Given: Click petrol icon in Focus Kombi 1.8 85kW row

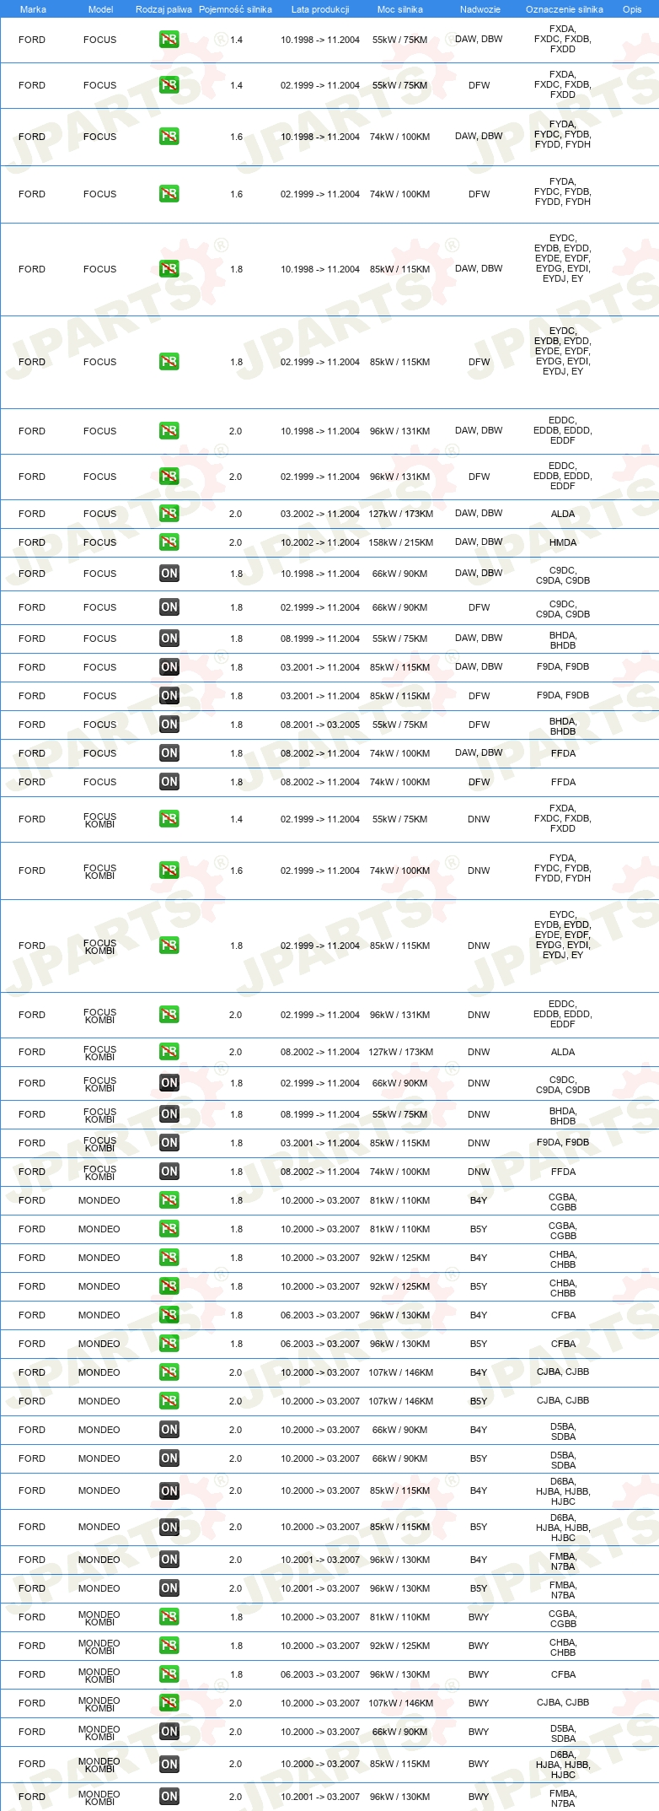Looking at the screenshot, I should [169, 946].
